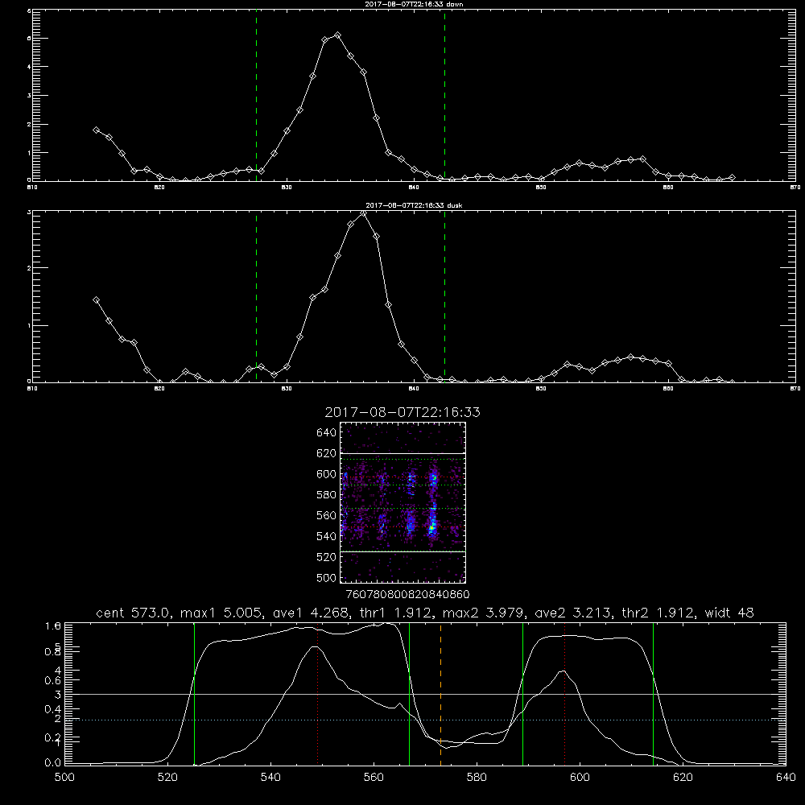Click the '500' x-axis label of bottom plot
The height and width of the screenshot is (805, 805).
pyautogui.click(x=64, y=778)
